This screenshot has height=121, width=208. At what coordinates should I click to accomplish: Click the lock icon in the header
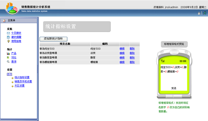(x=199, y=13)
